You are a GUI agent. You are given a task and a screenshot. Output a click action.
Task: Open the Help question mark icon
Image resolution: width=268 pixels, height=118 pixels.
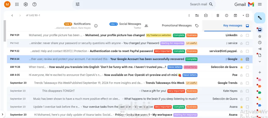click(x=35, y=4)
